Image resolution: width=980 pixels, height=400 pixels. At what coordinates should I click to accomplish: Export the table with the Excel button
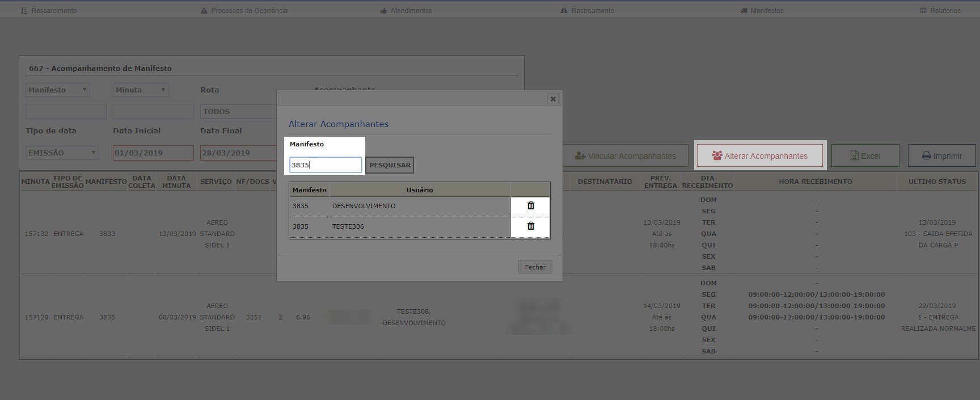pos(865,156)
